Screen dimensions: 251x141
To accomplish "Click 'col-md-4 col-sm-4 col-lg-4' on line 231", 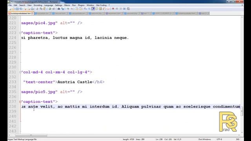I will pos(55,72).
